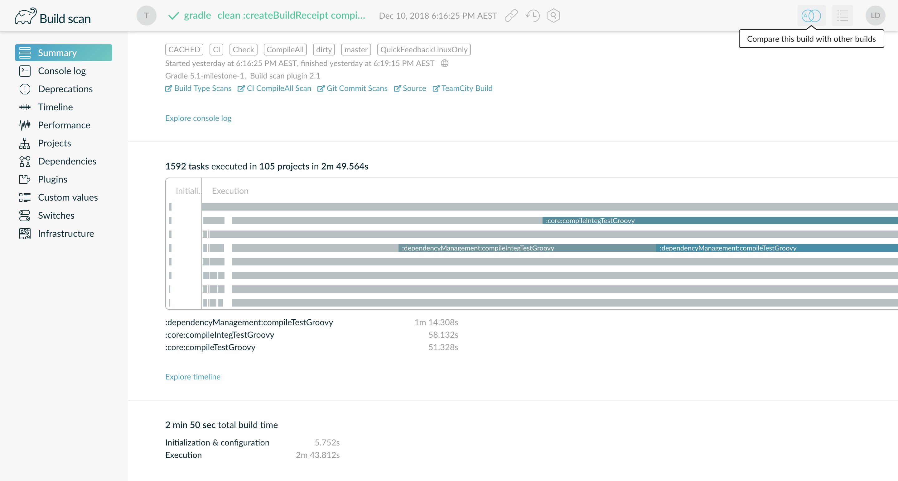Click the globe timezone icon

coord(444,63)
